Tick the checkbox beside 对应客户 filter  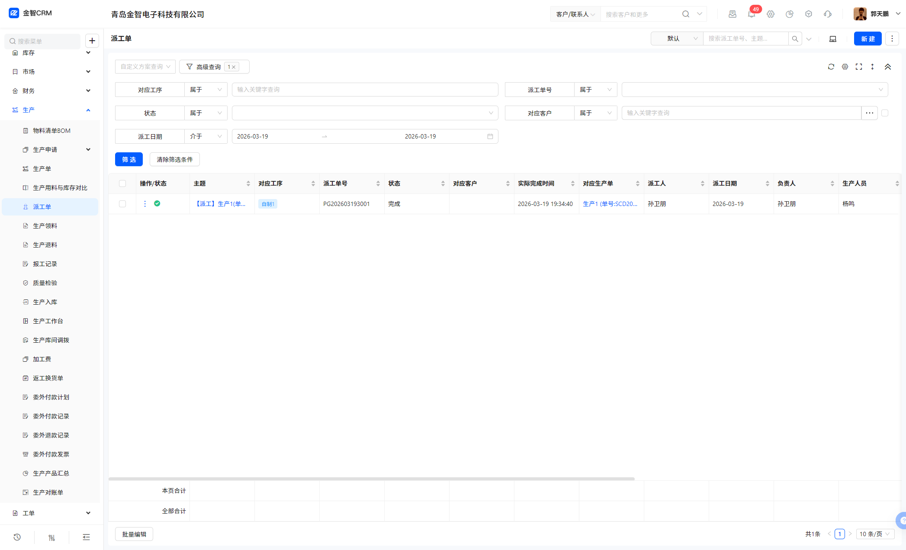pos(885,113)
